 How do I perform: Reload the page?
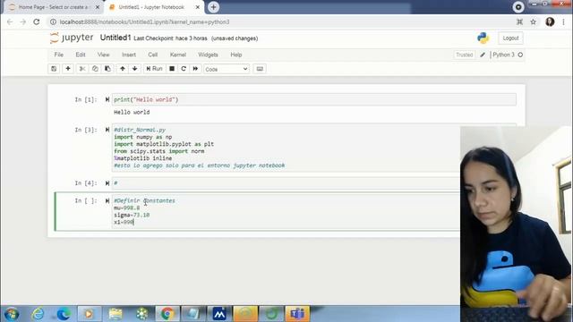37,21
